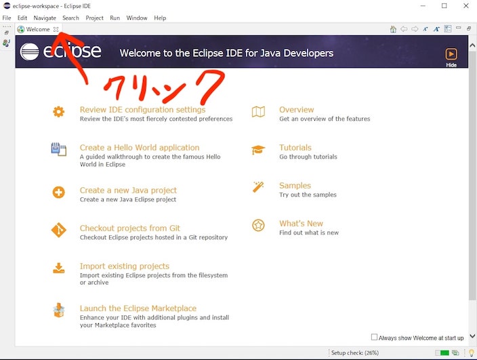The height and width of the screenshot is (360, 477).
Task: Click the Hello World application notepad icon
Action: click(59, 149)
